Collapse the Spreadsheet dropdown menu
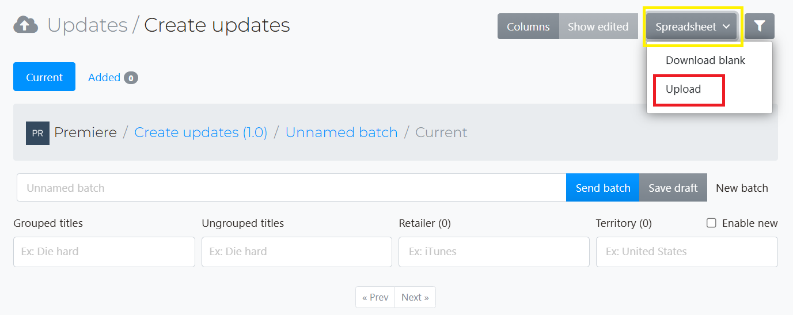The width and height of the screenshot is (793, 315). click(692, 26)
